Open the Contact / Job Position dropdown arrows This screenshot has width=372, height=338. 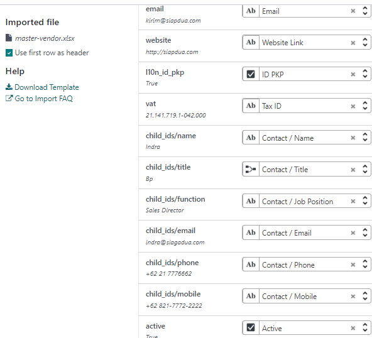click(x=365, y=201)
